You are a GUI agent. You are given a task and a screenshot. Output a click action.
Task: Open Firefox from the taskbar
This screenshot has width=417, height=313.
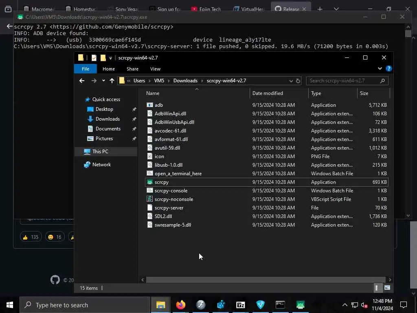180,305
